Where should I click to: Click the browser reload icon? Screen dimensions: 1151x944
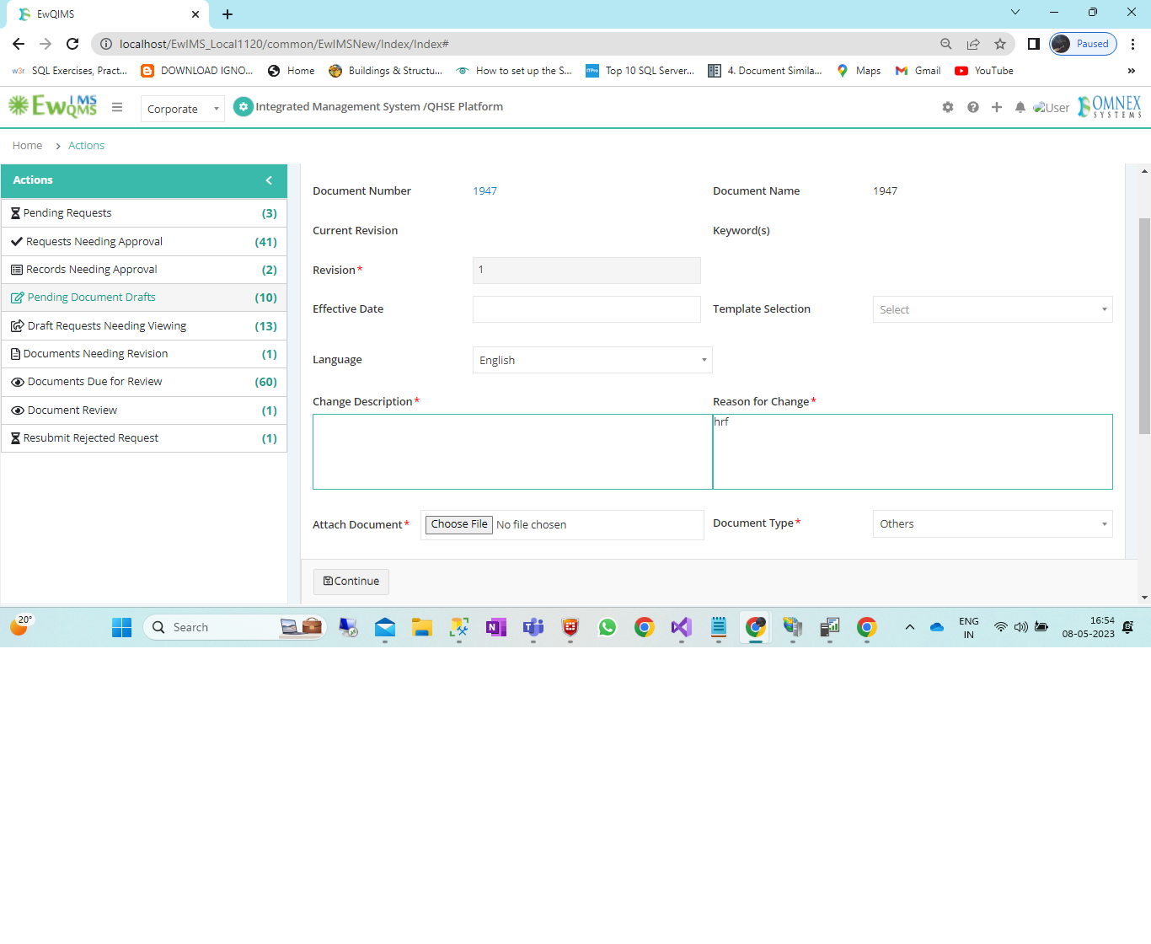tap(72, 44)
